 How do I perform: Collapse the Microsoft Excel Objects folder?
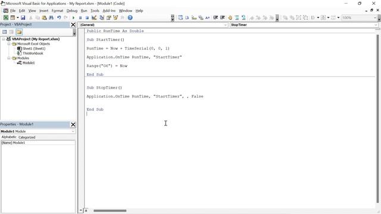click(x=9, y=44)
